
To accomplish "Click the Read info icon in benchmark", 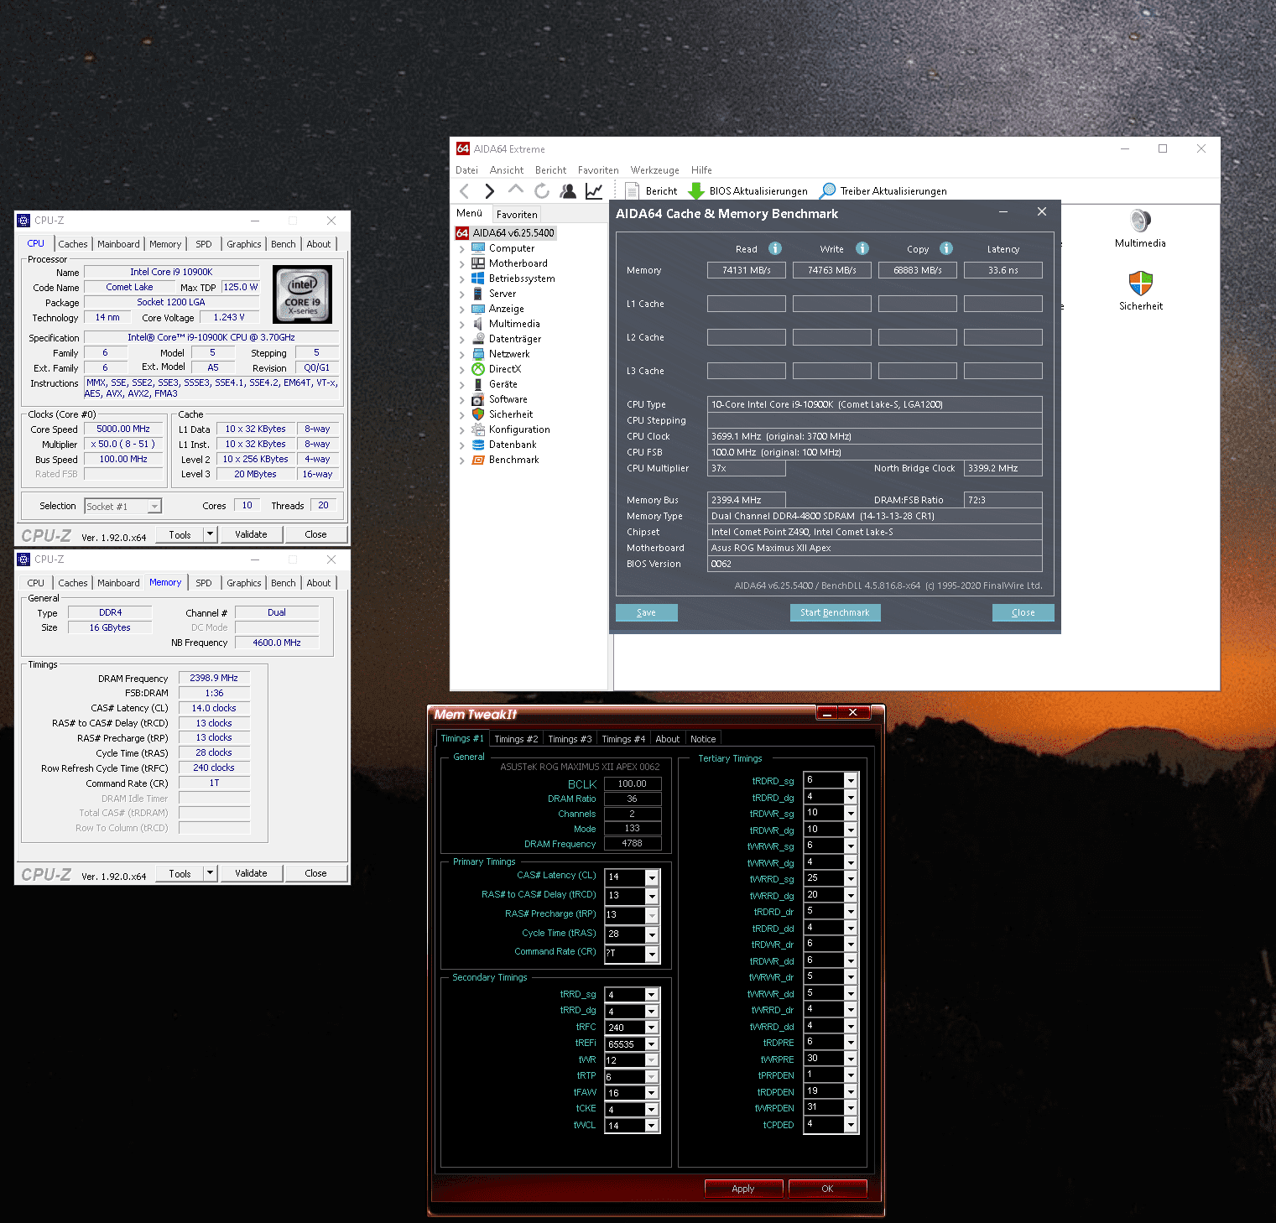I will click(775, 248).
